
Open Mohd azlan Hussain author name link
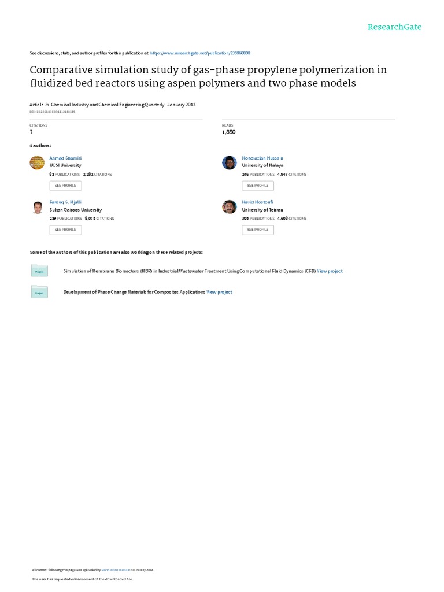[x=262, y=158]
